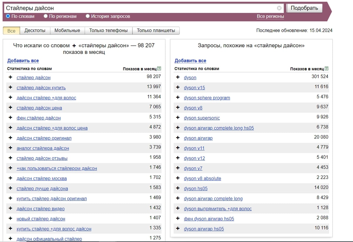The height and width of the screenshot is (242, 353).
Task: Add the 'dyson v15' query with its plus icon
Action: (178, 87)
